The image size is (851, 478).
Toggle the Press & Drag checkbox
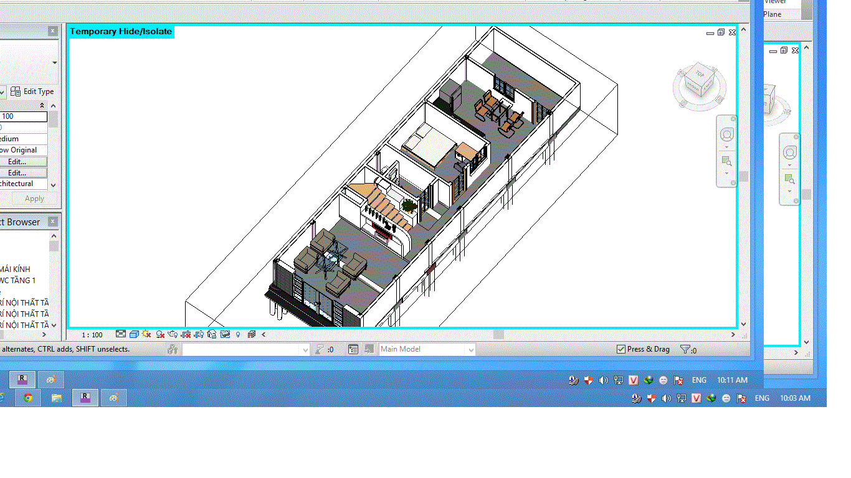(620, 349)
